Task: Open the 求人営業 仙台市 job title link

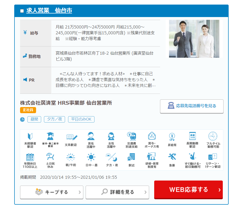Action: coord(49,10)
